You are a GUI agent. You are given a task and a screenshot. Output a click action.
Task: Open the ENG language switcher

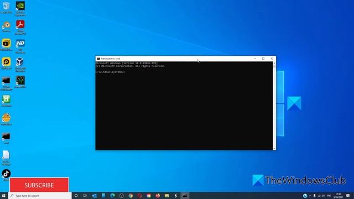(x=329, y=196)
